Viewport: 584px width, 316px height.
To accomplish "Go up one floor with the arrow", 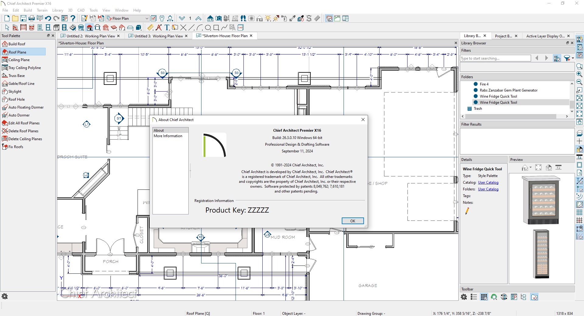I will click(198, 19).
